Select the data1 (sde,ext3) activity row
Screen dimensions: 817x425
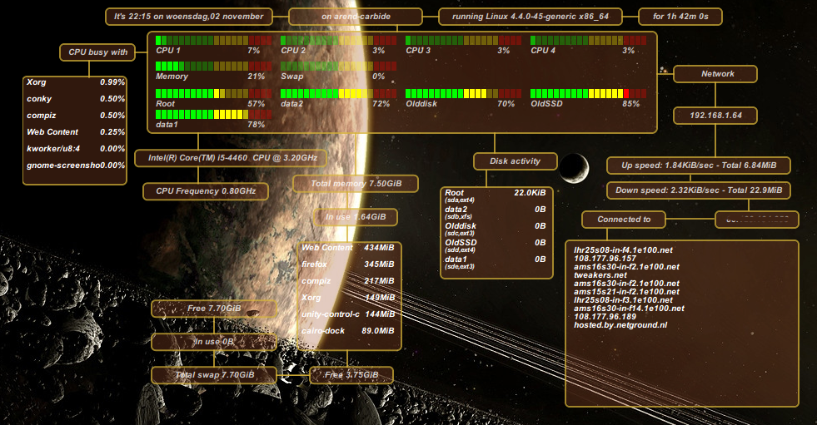496,262
